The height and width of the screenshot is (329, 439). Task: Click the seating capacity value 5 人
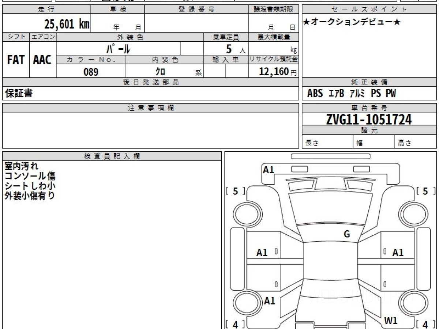[x=236, y=49]
